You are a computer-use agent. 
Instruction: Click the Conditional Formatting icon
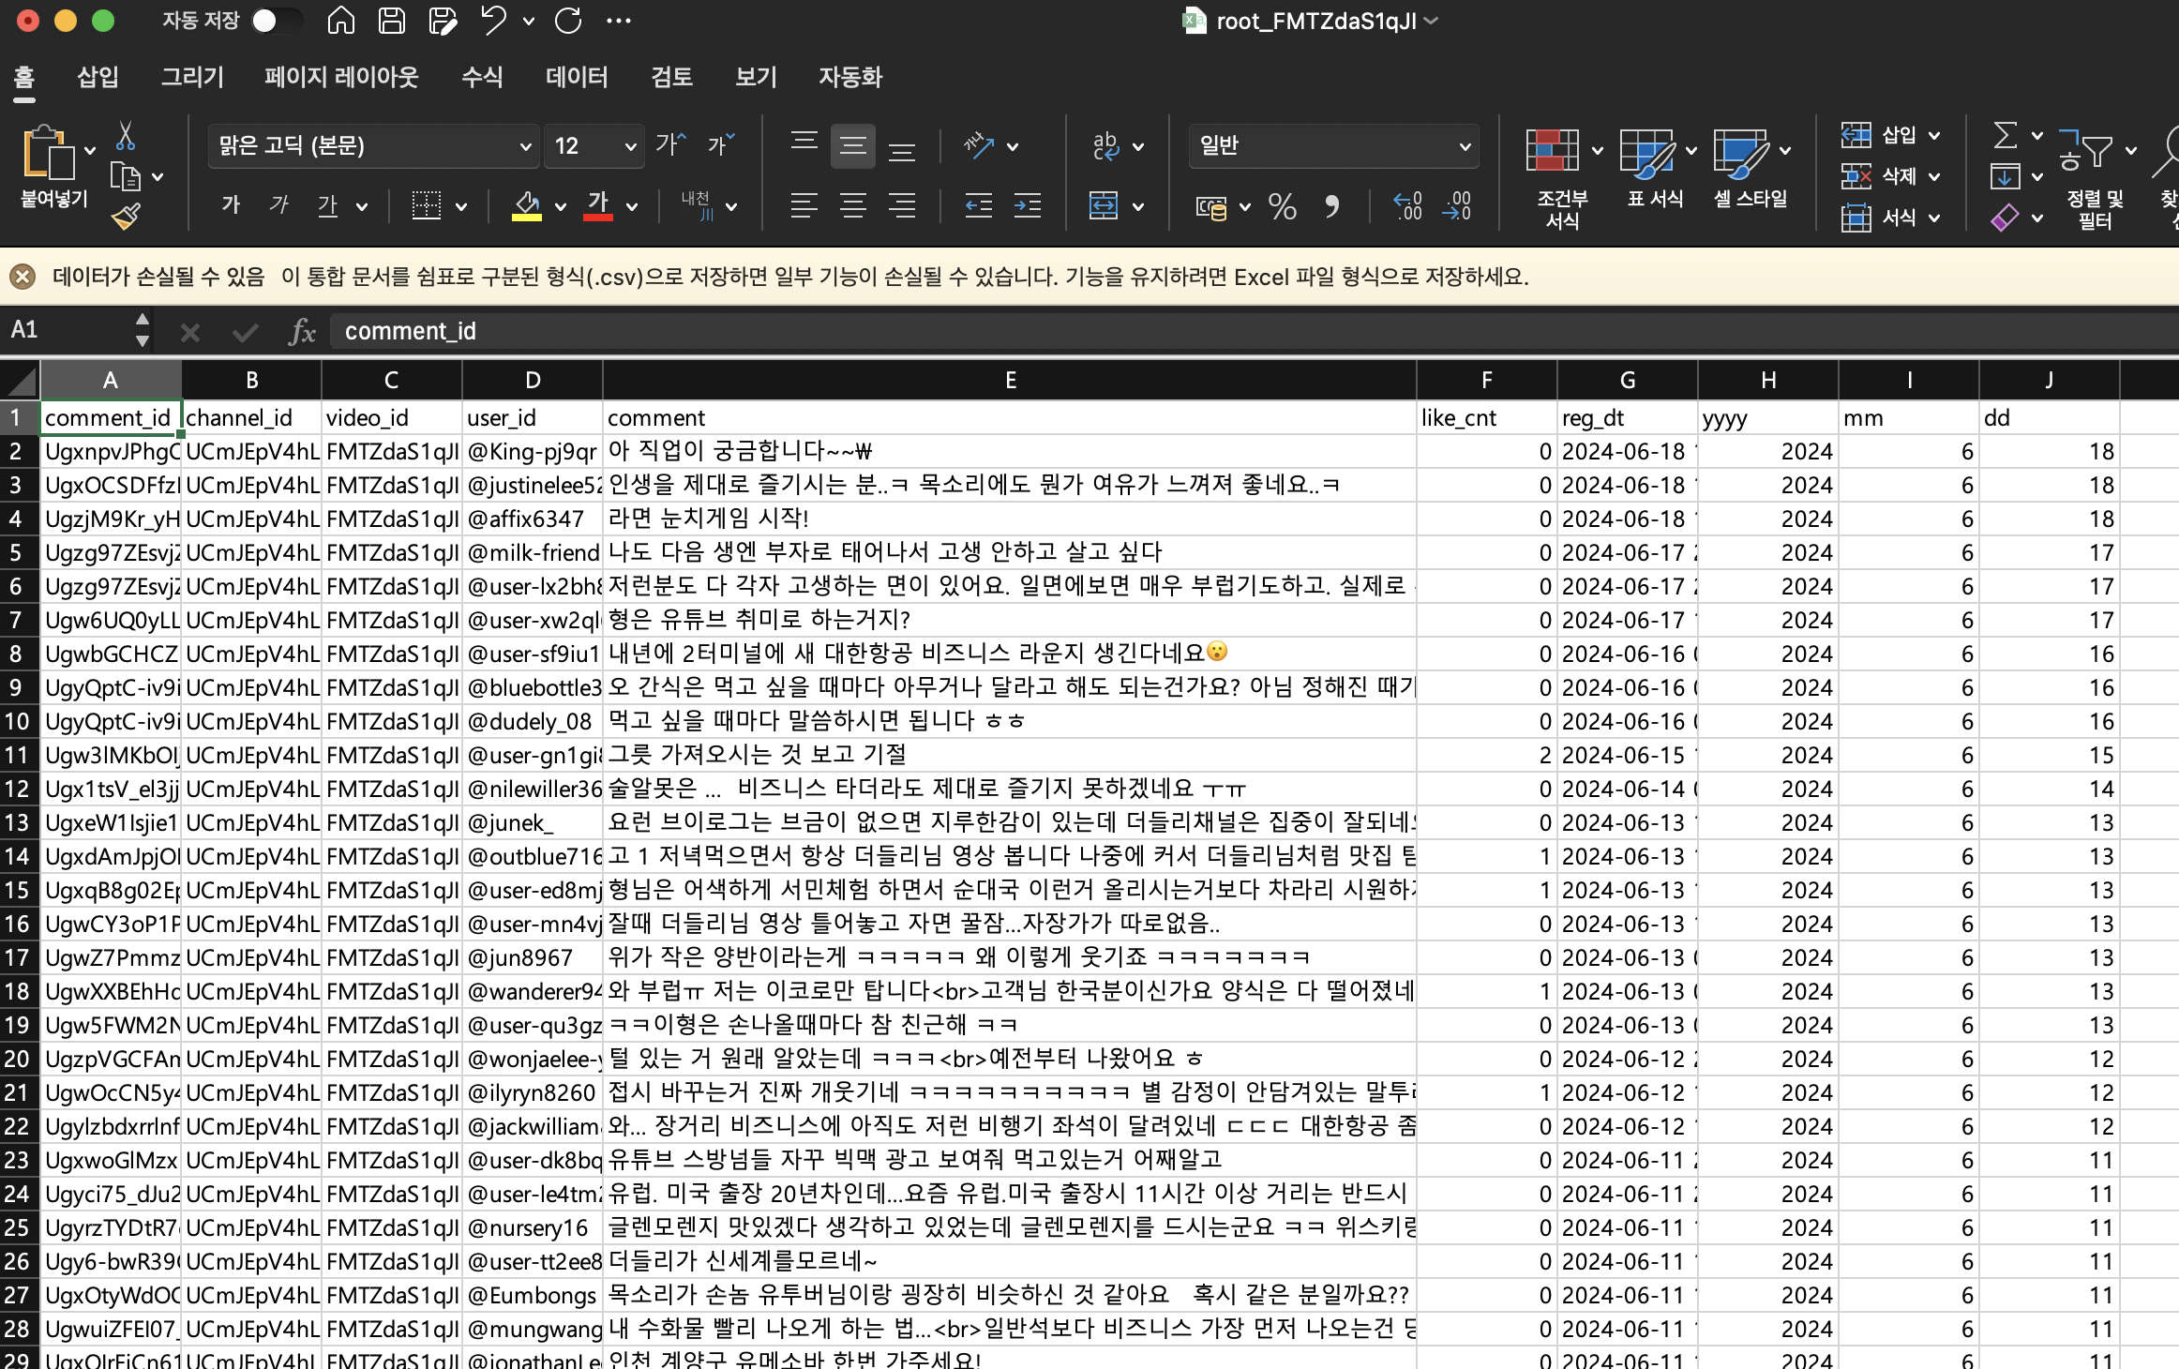coord(1552,152)
